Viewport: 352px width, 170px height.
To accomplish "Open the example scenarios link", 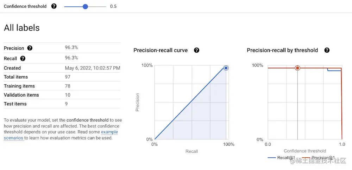I will 61,135.
